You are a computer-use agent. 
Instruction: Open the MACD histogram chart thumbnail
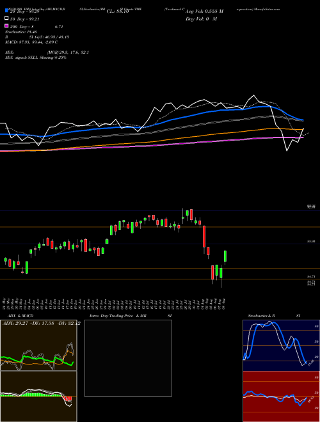coord(38,396)
